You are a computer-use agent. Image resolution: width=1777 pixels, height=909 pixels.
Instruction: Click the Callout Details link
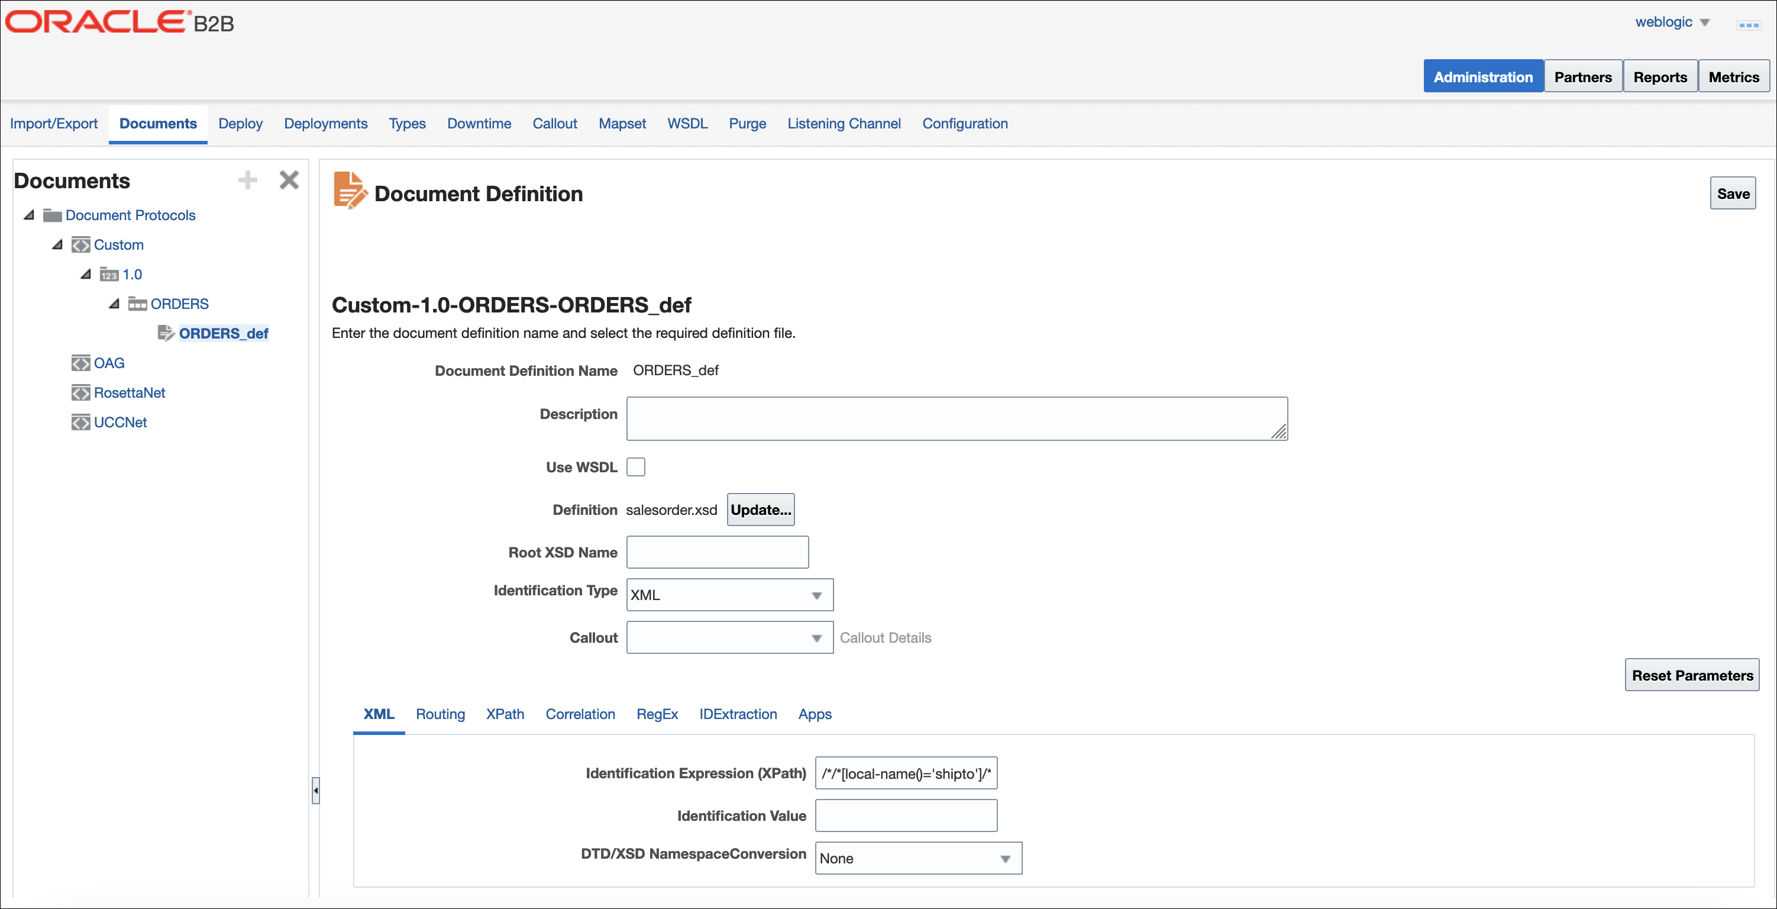click(x=885, y=639)
